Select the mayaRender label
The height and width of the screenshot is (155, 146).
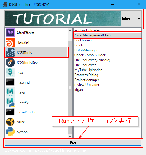[x=26, y=112]
